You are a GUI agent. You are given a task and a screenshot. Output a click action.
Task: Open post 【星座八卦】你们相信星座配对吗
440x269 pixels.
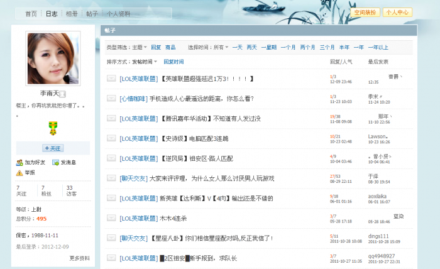coord(211,238)
